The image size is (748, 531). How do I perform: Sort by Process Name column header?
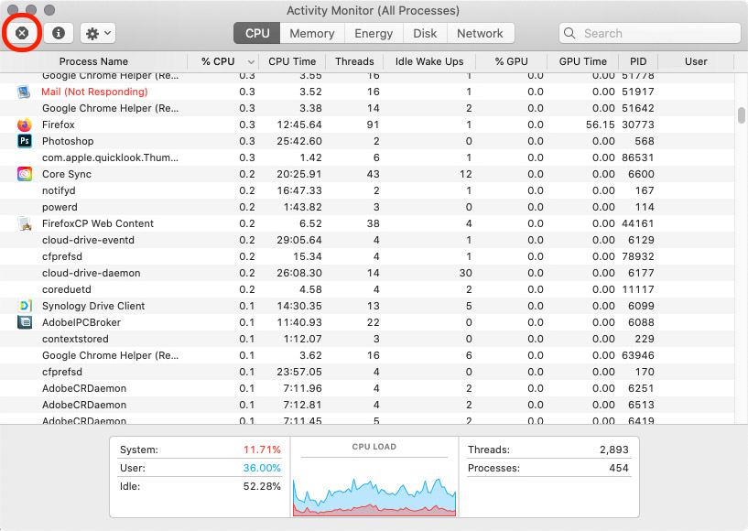pos(93,61)
